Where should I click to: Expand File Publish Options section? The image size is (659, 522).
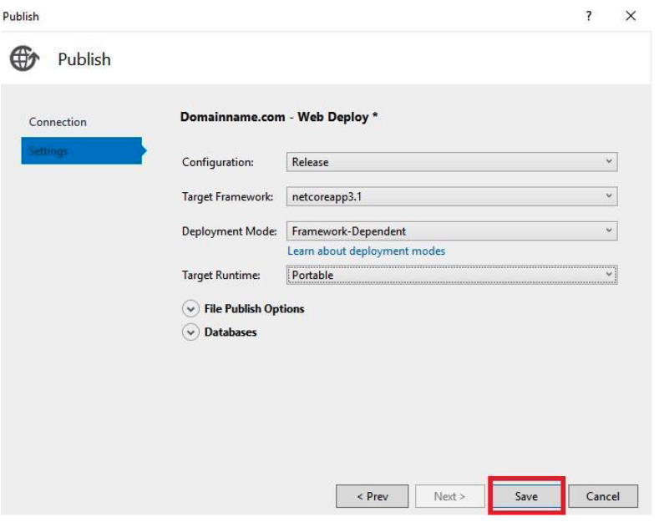[190, 309]
